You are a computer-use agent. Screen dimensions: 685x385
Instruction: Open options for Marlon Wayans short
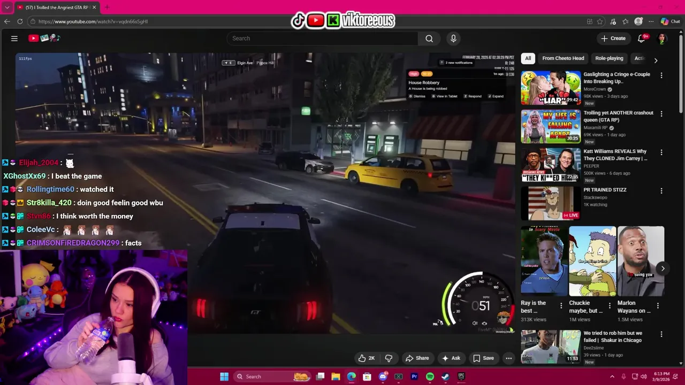pos(658,306)
